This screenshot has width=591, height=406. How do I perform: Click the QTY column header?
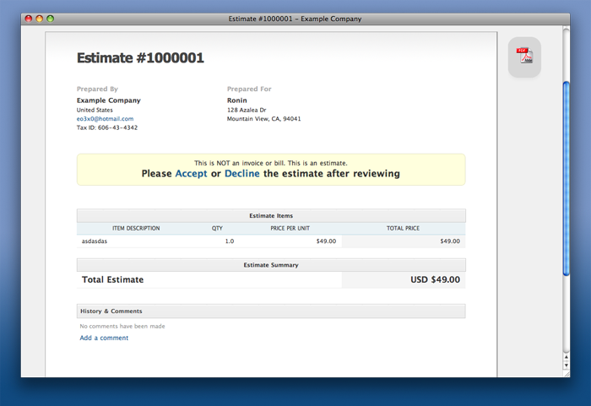[x=217, y=229]
